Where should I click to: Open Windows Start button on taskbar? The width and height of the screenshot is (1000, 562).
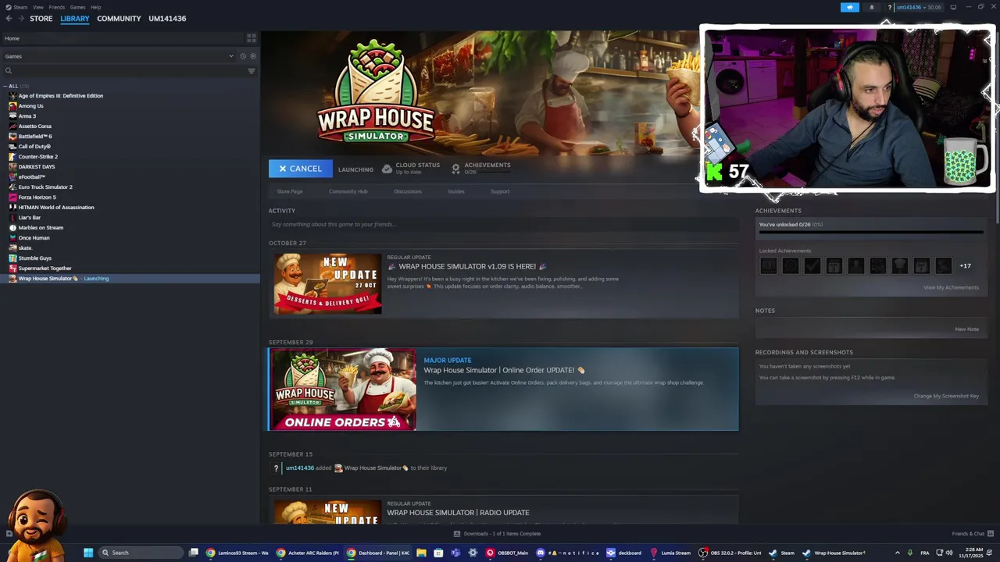(88, 553)
